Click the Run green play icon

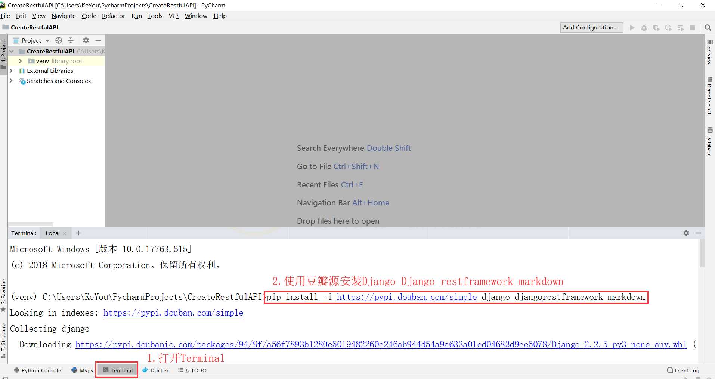pyautogui.click(x=632, y=28)
